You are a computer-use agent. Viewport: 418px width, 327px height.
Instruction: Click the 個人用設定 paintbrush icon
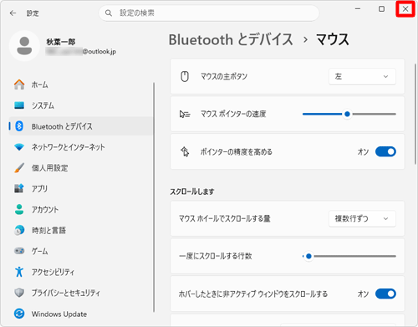point(19,168)
